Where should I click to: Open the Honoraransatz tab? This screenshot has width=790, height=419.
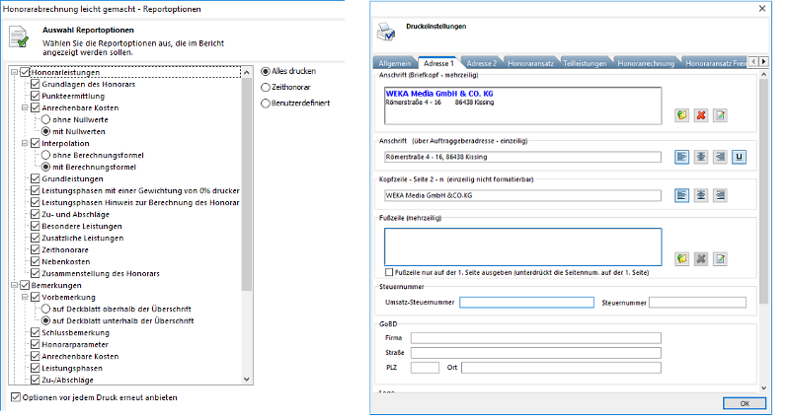click(x=530, y=63)
